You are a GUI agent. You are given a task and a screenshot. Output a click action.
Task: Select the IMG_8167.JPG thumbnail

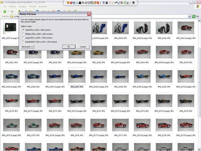click(77, 76)
